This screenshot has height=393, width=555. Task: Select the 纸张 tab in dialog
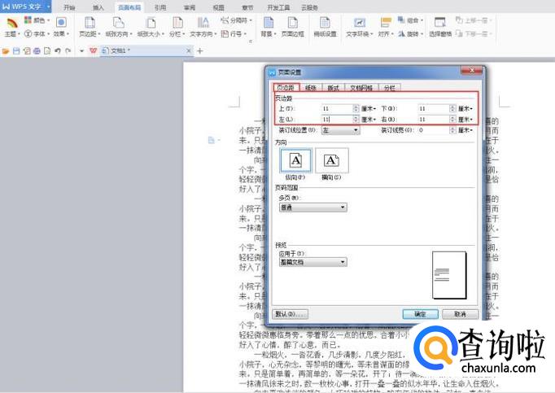tap(311, 87)
